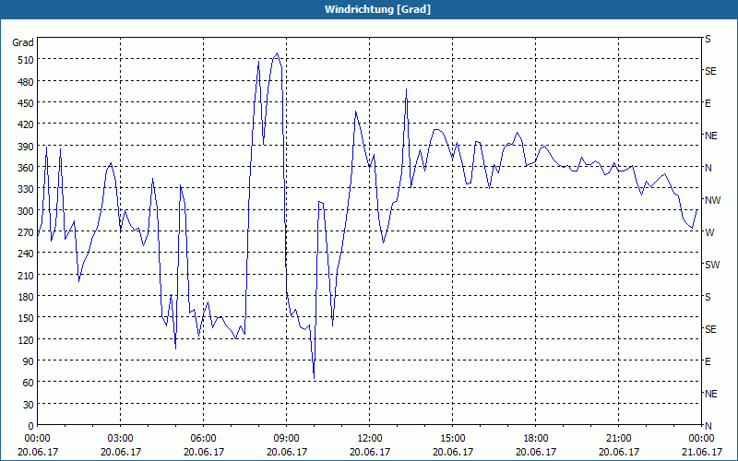Click the Windrichtung [Grad] chart title
This screenshot has height=461, width=738.
(x=377, y=9)
